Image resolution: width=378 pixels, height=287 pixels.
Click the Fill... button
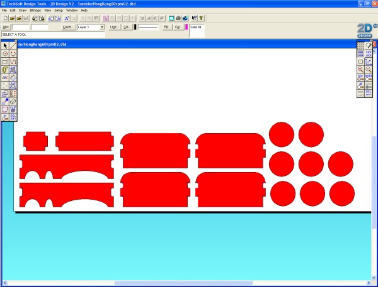167,27
